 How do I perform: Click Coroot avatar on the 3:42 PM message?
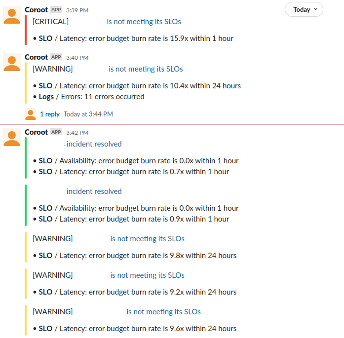pyautogui.click(x=12, y=137)
